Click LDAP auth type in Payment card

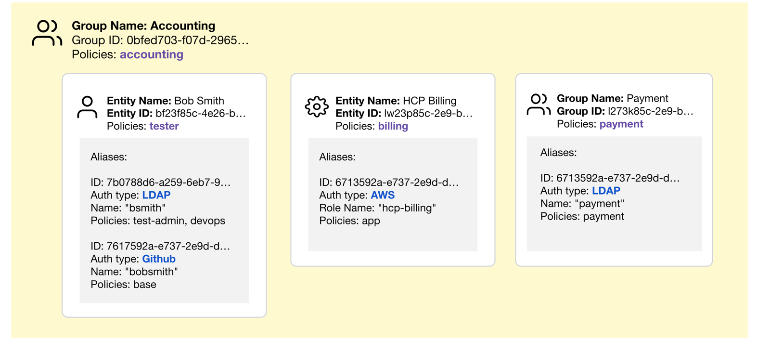[606, 191]
